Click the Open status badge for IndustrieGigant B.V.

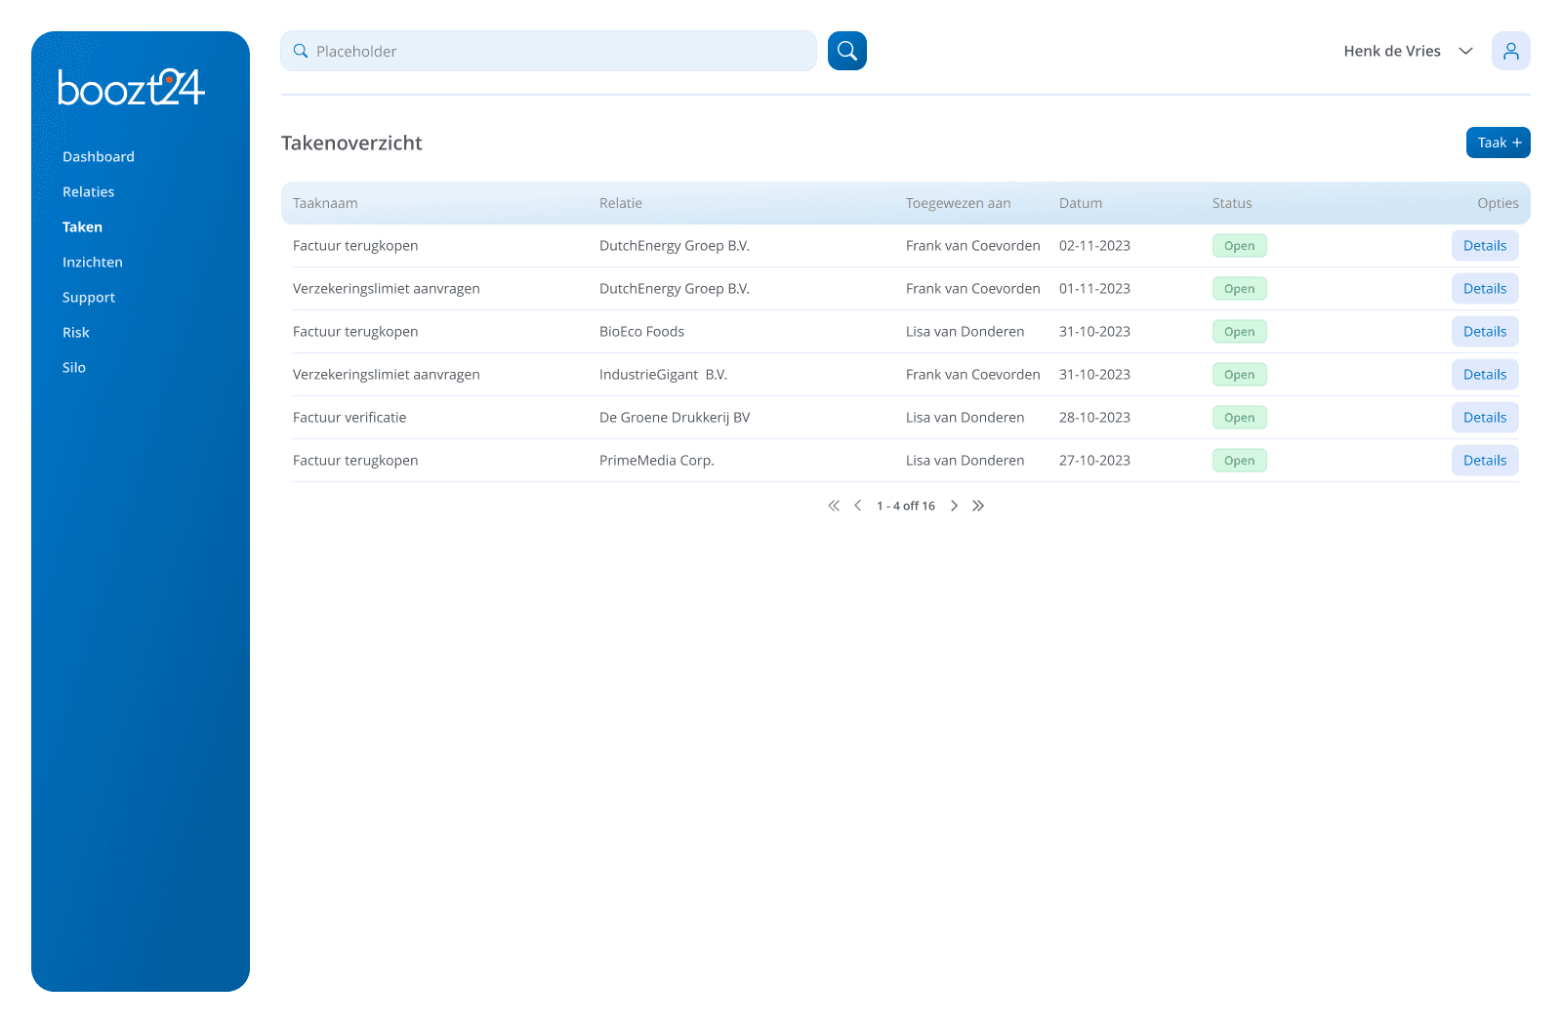coord(1239,375)
